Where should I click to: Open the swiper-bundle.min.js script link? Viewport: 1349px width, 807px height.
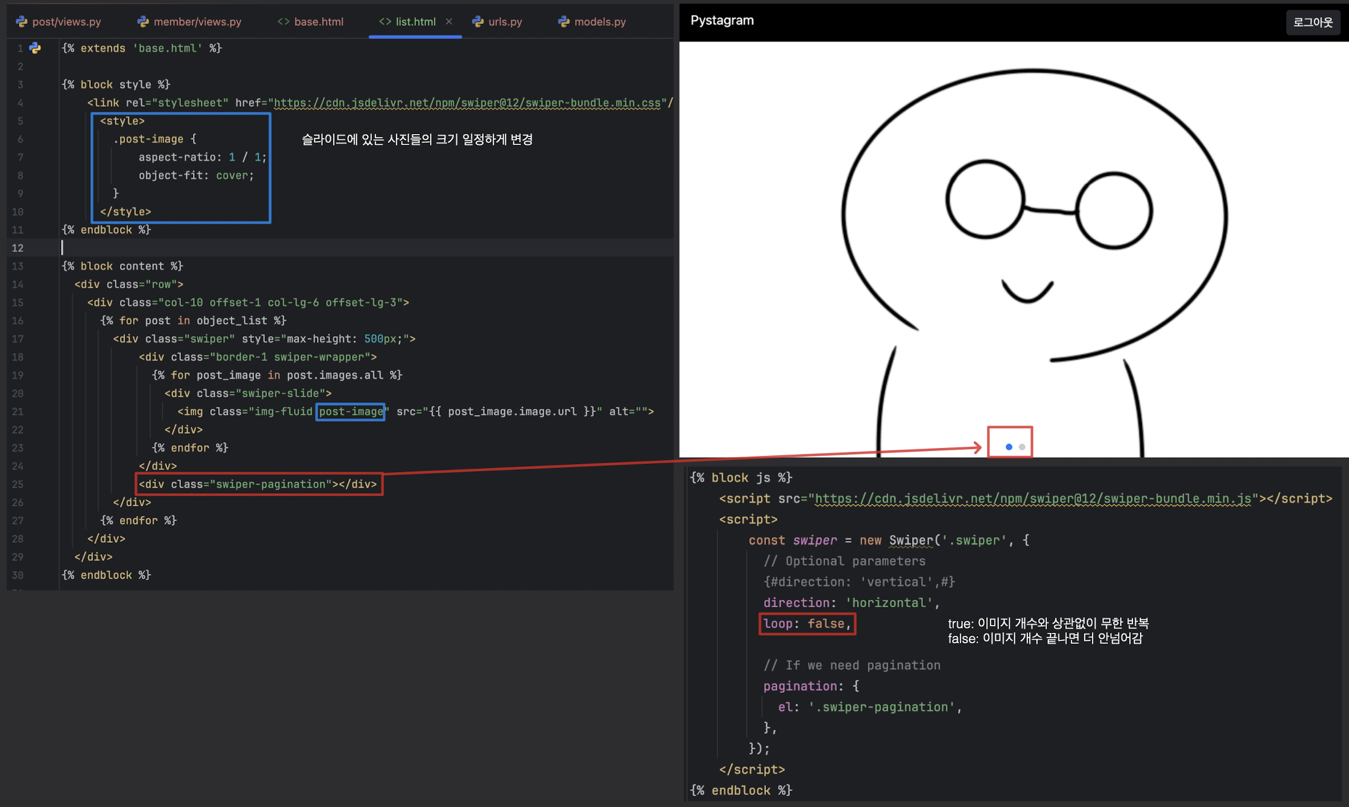tap(1033, 499)
